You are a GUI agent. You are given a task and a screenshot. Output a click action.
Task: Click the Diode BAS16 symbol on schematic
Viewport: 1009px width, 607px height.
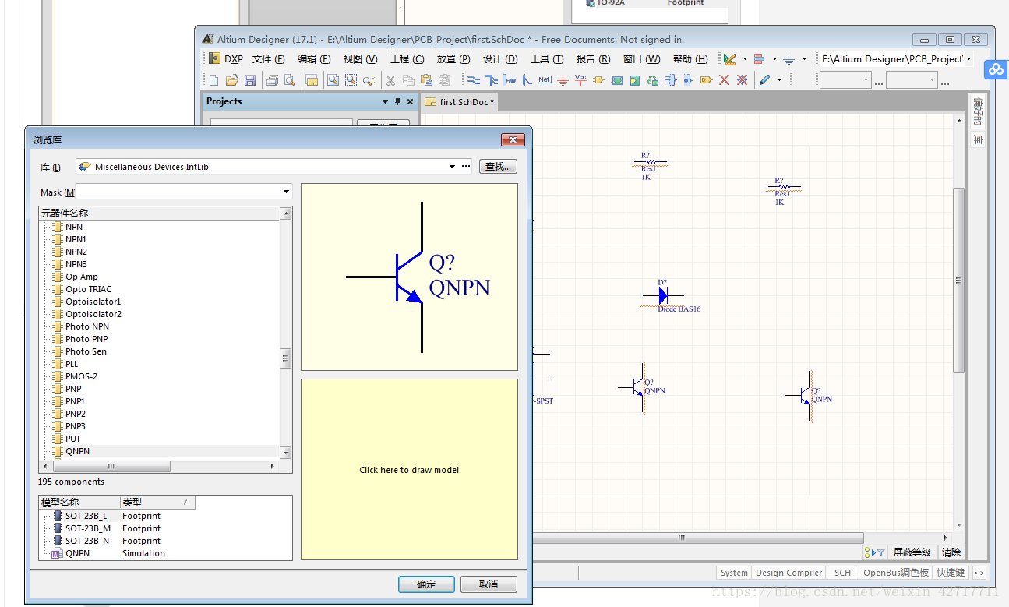click(663, 295)
